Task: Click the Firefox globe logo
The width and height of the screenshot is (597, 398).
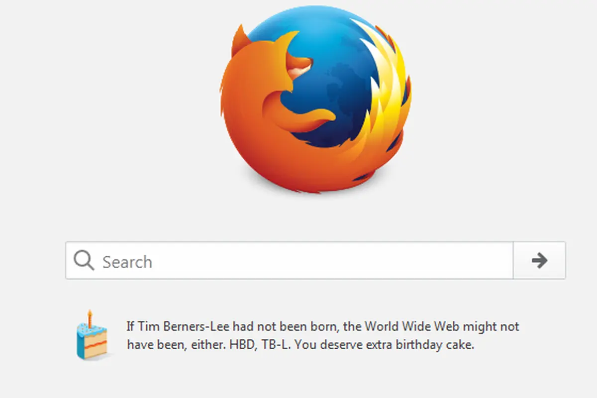Action: point(315,100)
